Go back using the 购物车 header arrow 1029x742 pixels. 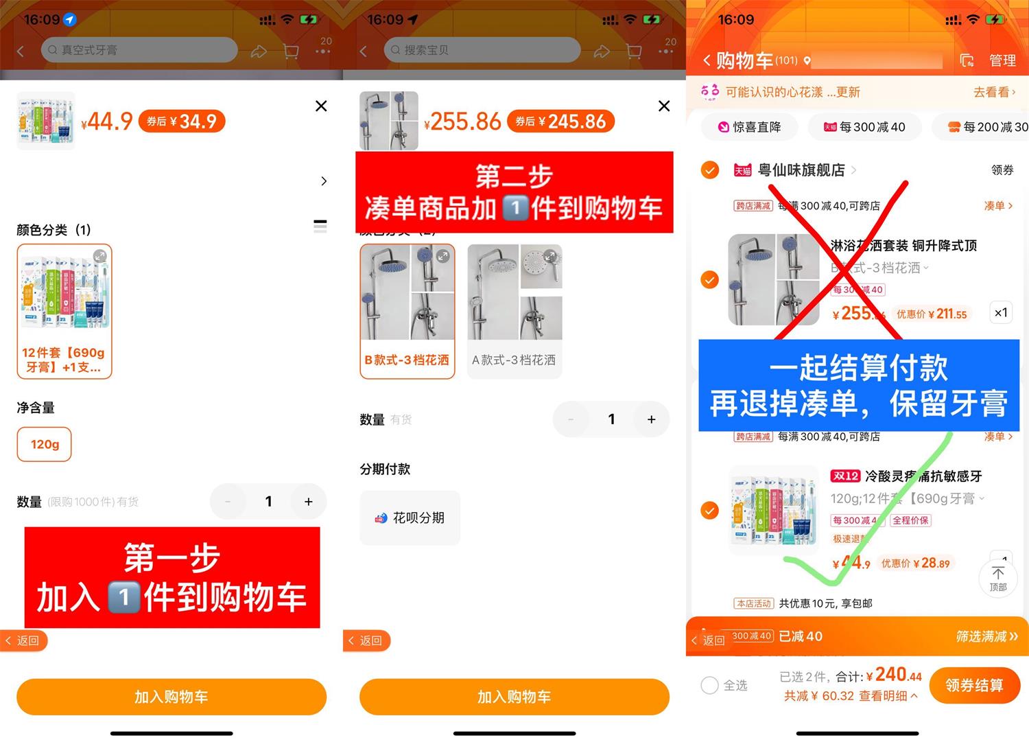(x=707, y=61)
